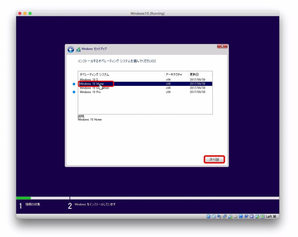Open shared folders status bar icon
Screen dimensions: 298x237
pos(235,216)
